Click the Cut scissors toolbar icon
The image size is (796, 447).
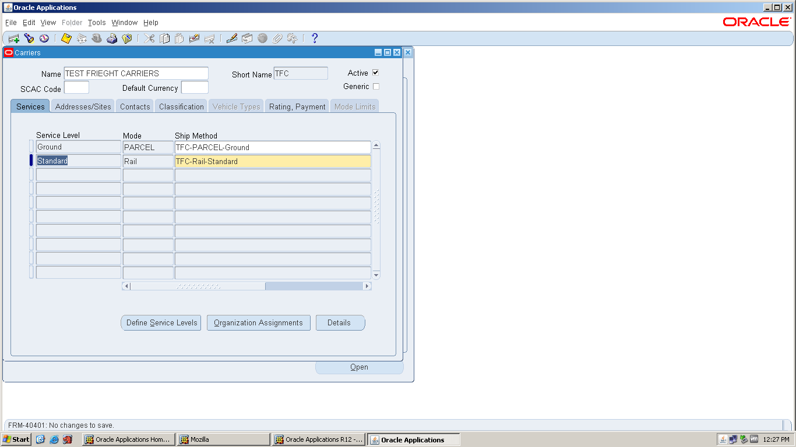(150, 38)
